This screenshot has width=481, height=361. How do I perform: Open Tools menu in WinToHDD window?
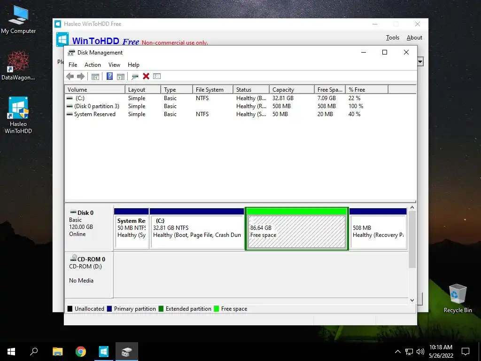pyautogui.click(x=392, y=38)
